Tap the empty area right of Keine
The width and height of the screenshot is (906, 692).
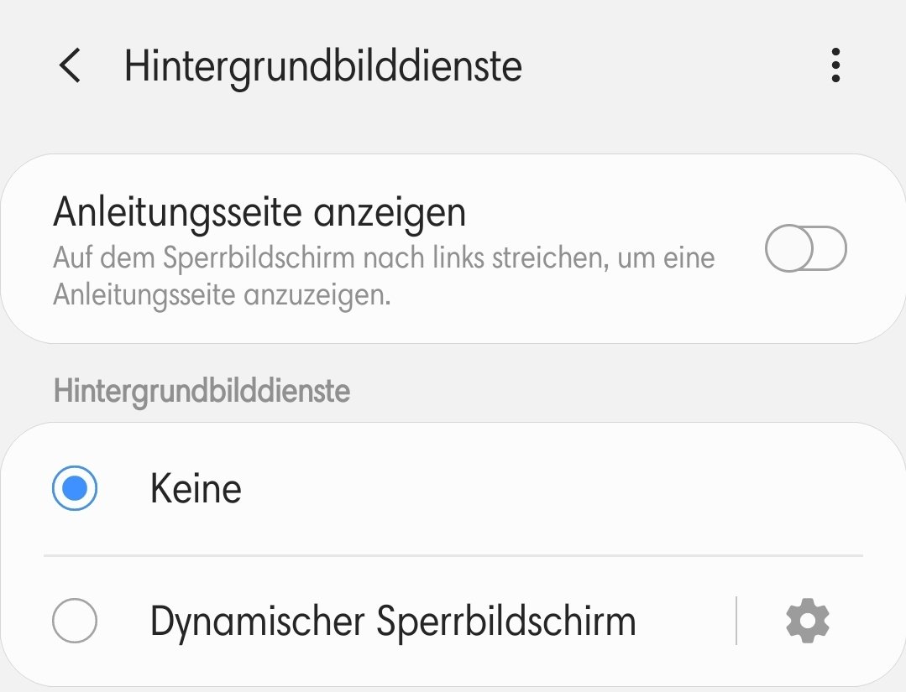pos(549,489)
